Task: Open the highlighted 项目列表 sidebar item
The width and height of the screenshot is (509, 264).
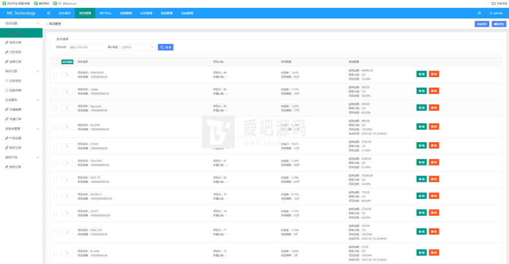Action: tap(21, 33)
